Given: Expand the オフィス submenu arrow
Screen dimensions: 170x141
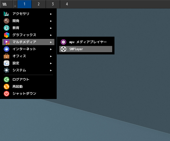Looking at the screenshot, I should [x=51, y=56].
